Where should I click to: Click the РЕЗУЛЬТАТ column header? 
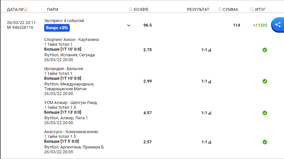tap(198, 10)
